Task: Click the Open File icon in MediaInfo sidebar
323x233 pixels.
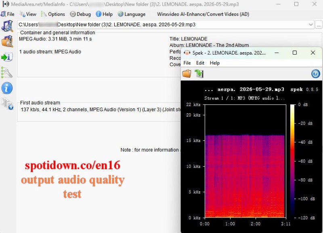Action: 7,26
